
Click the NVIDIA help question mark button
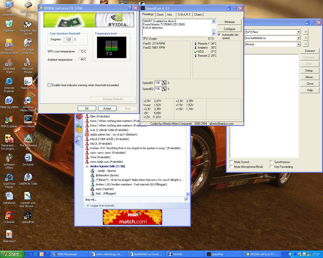129,8
